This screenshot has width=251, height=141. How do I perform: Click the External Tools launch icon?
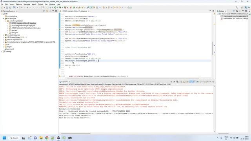click(65, 7)
